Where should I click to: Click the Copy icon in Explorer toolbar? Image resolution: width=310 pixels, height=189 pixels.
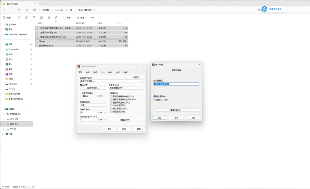[26, 17]
